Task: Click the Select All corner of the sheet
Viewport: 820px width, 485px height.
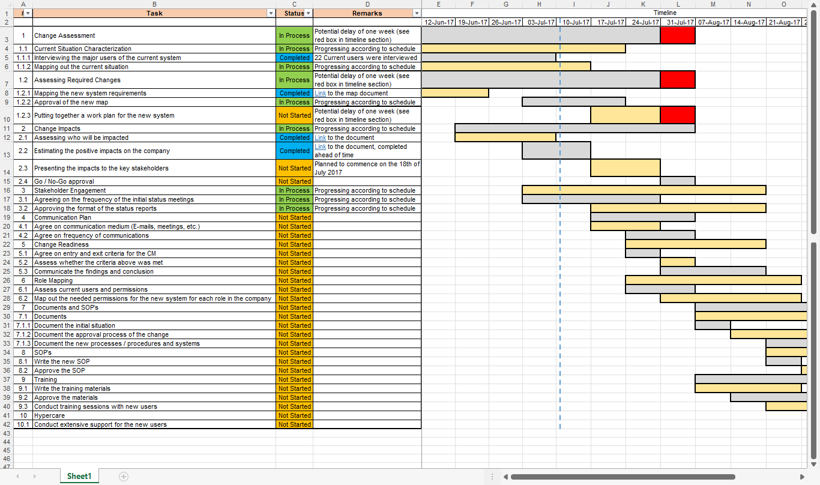Action: (6, 4)
